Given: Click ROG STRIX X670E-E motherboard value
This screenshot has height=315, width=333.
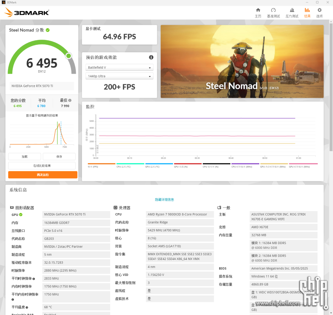Looking at the screenshot, I should pos(283,217).
